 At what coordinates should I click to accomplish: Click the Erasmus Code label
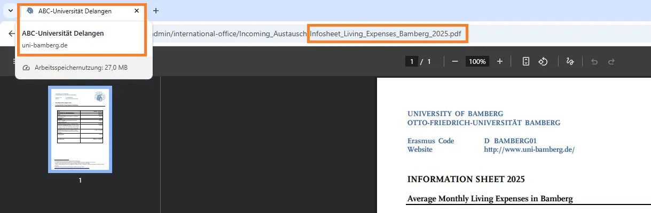tap(430, 141)
